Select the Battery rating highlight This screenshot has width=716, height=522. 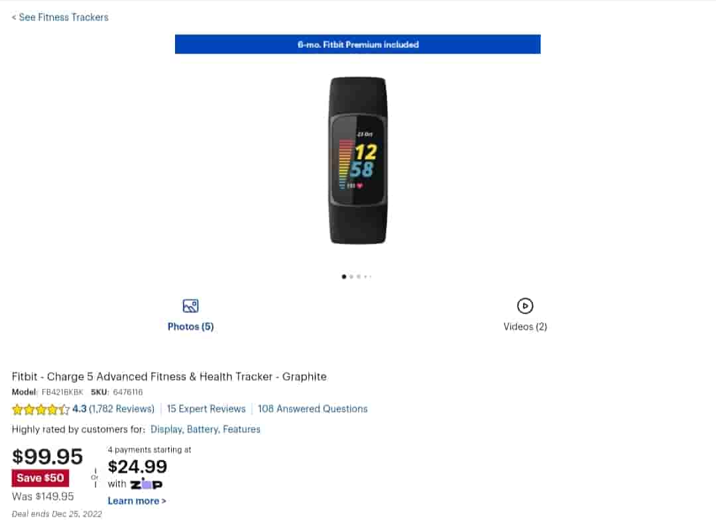point(202,429)
